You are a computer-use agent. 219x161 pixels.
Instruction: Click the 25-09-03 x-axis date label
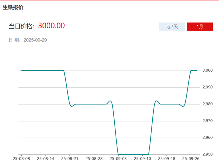(118, 158)
